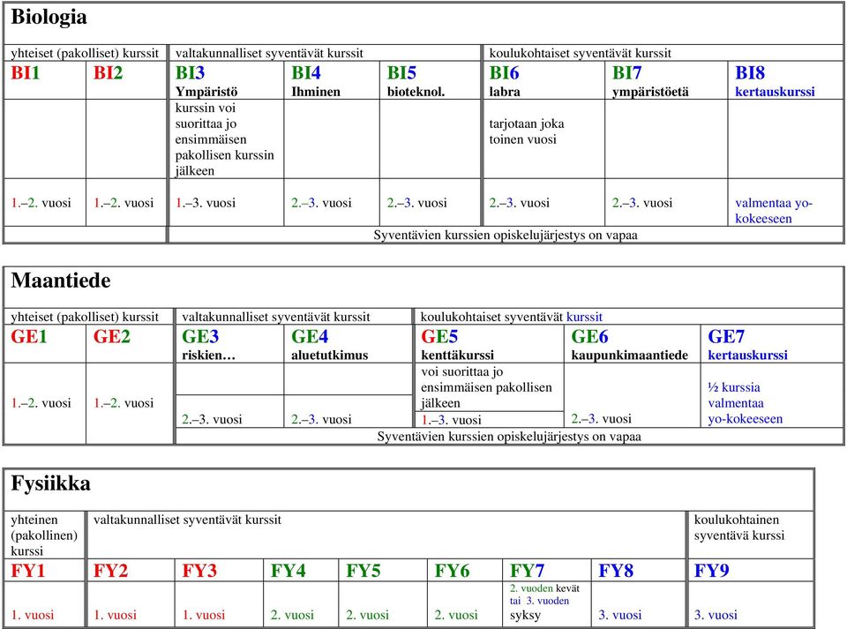Select the GE2 course code
The width and height of the screenshot is (847, 629).
(112, 337)
